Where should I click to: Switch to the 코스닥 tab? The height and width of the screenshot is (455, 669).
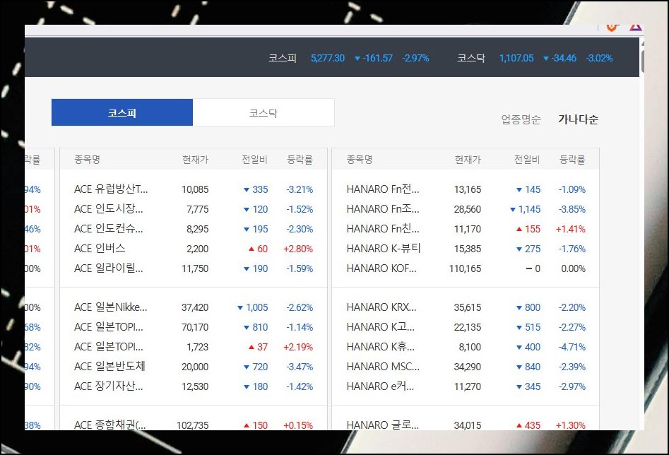pos(264,112)
